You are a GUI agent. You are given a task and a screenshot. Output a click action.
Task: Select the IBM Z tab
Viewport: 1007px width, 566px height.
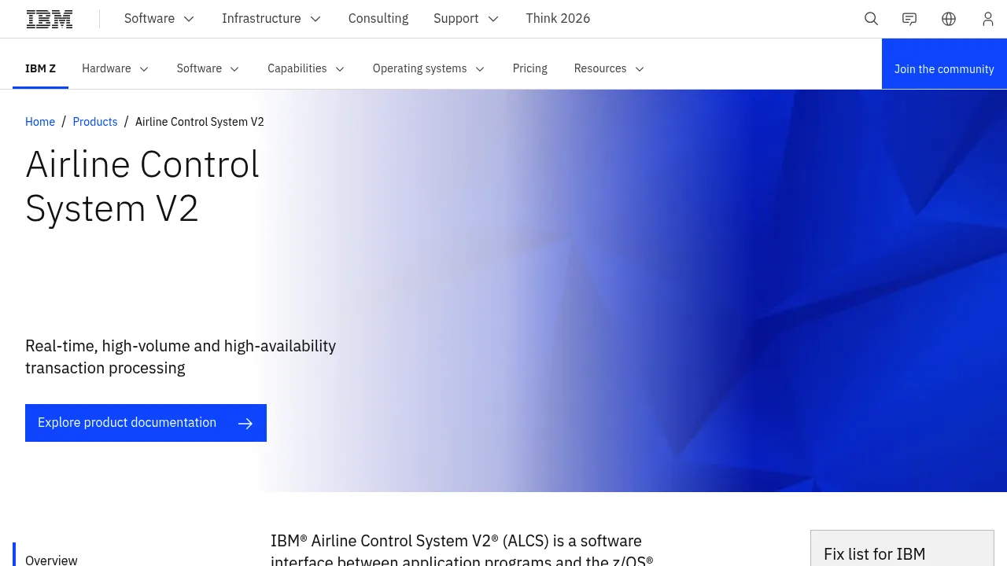point(40,68)
